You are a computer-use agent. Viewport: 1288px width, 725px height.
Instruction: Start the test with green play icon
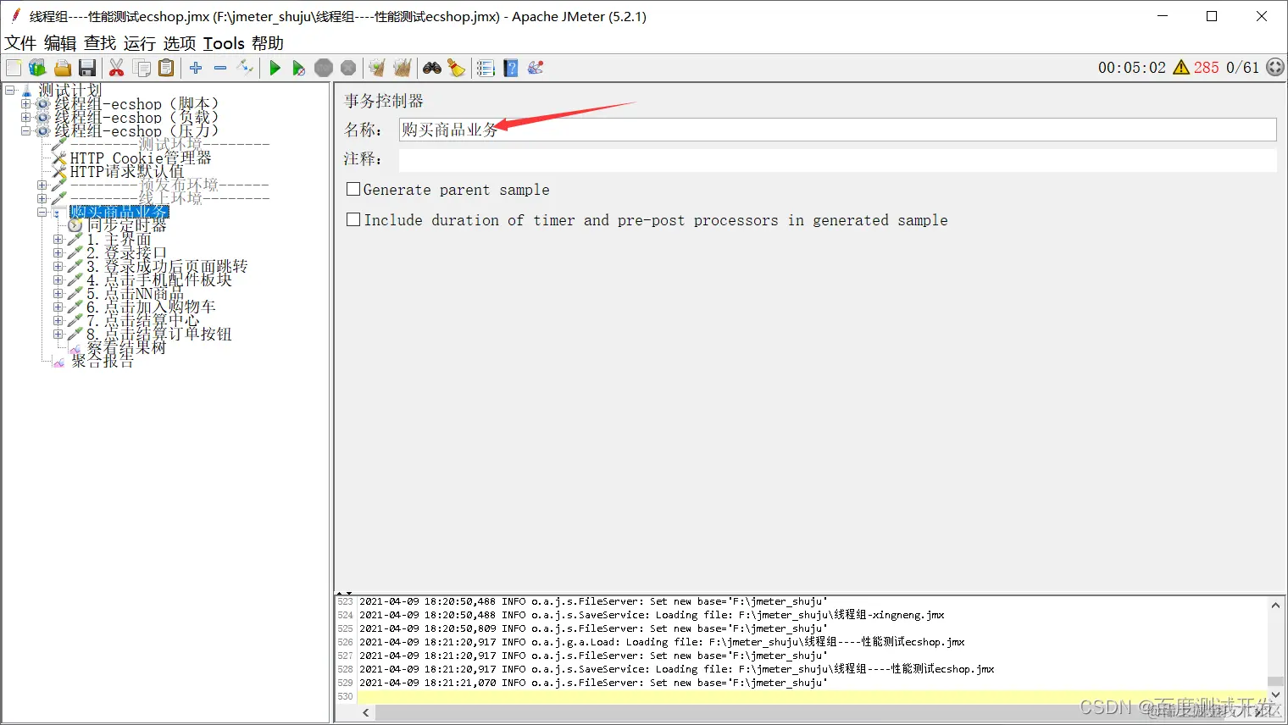click(x=275, y=68)
